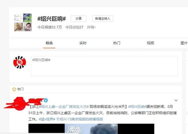
Task: Click the star icon next to 热门
Action: coord(14,89)
